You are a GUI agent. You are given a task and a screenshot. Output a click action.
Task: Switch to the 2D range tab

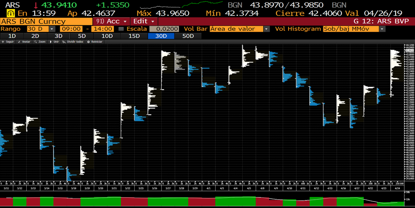(x=35, y=36)
